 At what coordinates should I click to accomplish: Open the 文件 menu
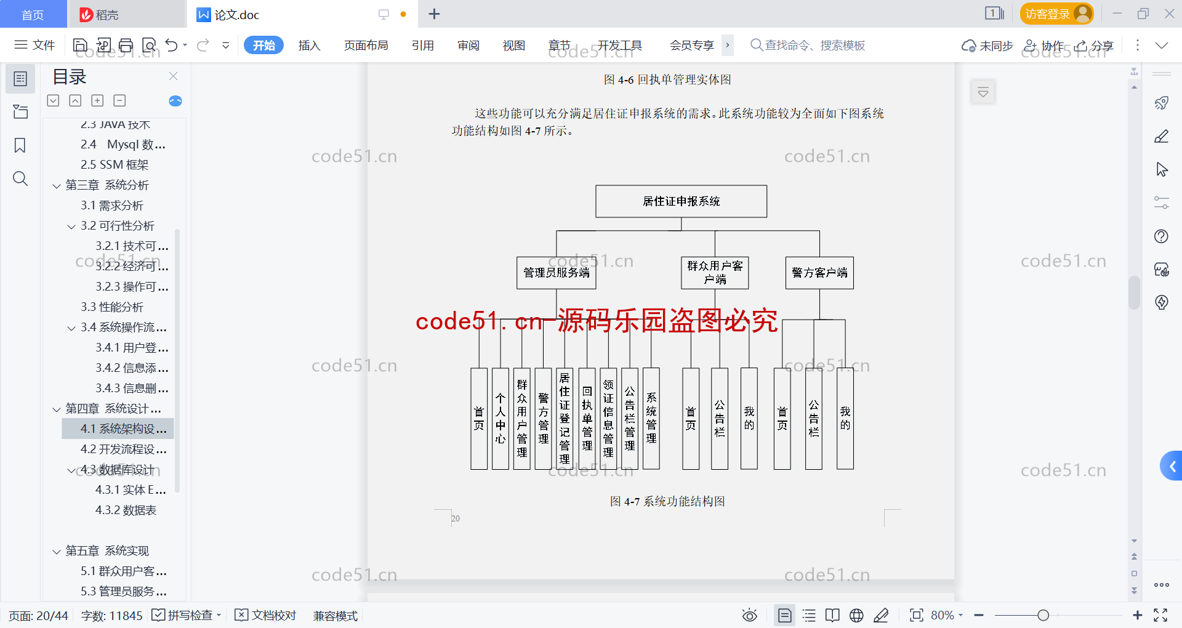35,45
